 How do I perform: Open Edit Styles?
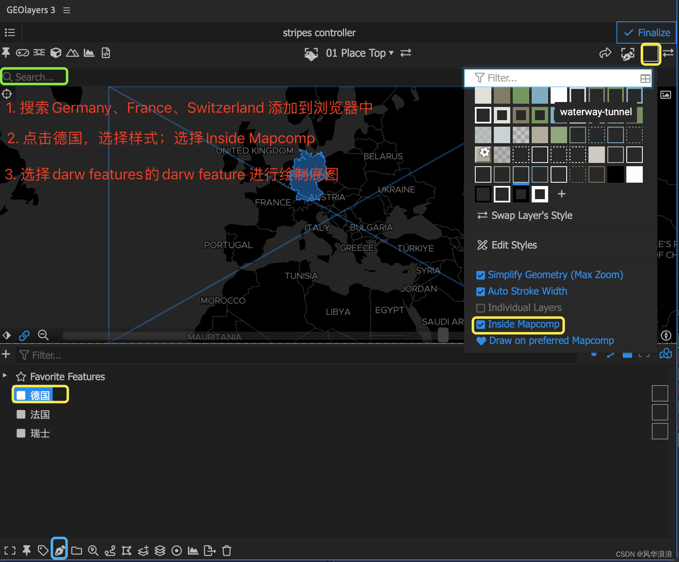tap(507, 245)
